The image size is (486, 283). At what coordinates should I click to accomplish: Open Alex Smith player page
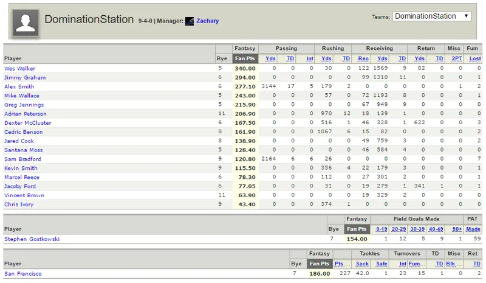click(x=19, y=86)
